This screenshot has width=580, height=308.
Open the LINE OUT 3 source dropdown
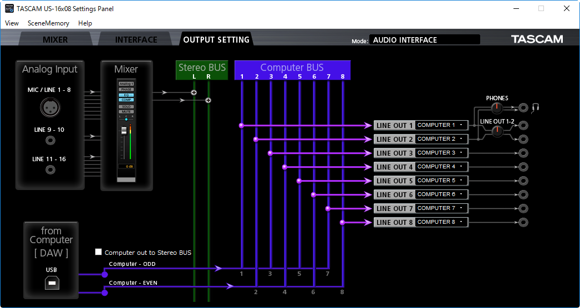point(442,153)
